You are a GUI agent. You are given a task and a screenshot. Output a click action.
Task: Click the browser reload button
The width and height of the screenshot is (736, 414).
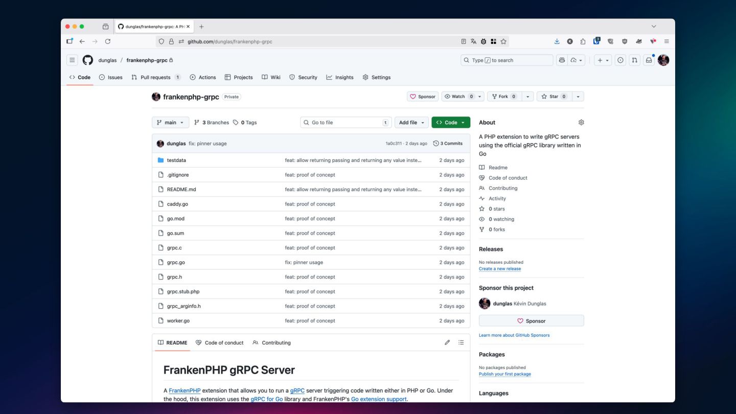[x=108, y=41]
